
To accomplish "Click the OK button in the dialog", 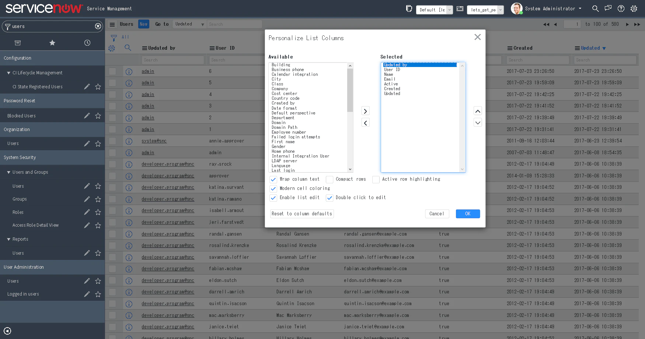I will point(468,213).
